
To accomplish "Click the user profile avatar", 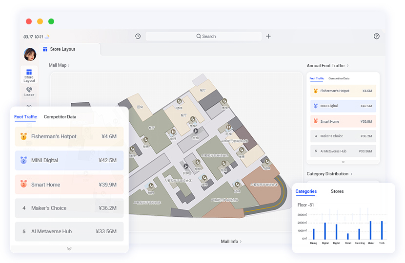I will pyautogui.click(x=30, y=54).
